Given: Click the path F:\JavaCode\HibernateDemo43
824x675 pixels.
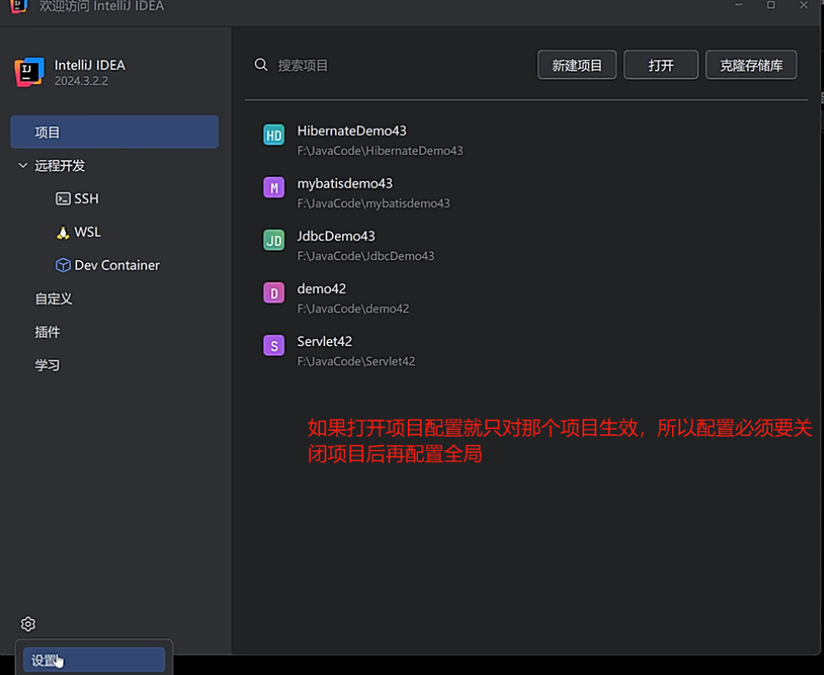Looking at the screenshot, I should point(380,150).
